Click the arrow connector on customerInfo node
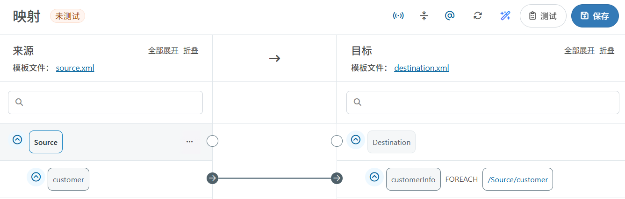625x199 pixels. pos(337,178)
